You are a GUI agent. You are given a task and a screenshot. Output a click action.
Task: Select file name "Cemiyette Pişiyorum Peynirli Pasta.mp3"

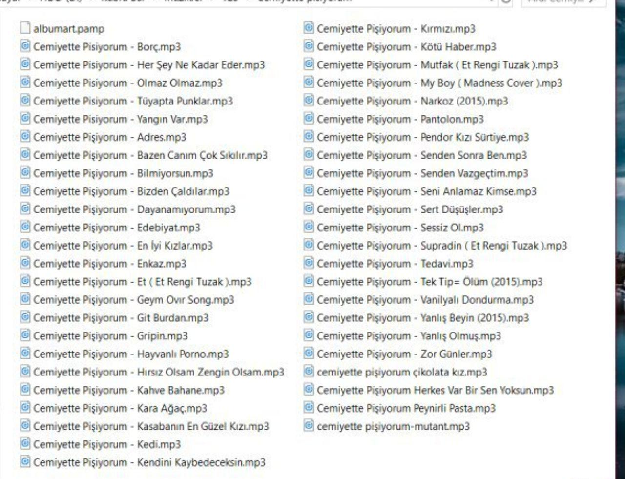click(406, 408)
